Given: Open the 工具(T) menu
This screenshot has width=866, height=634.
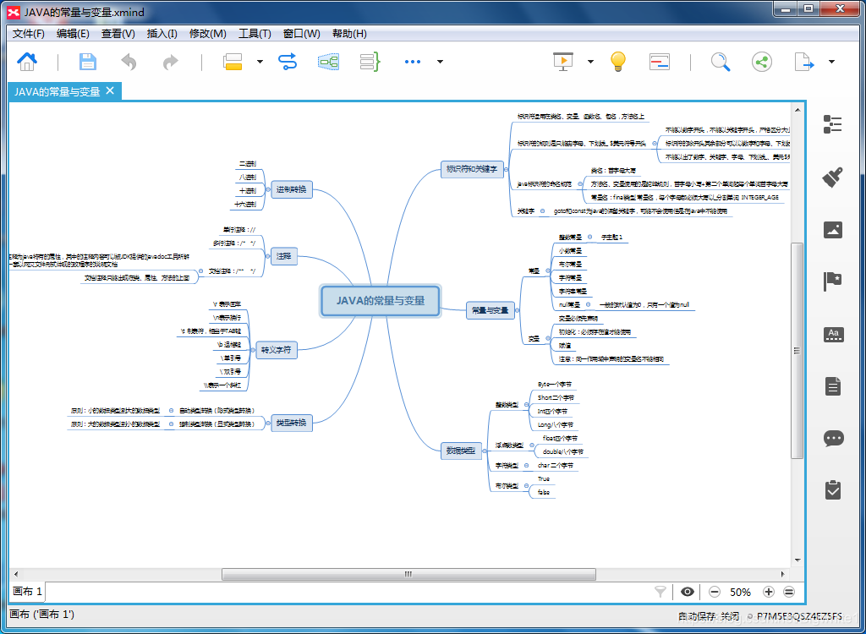Looking at the screenshot, I should (255, 34).
